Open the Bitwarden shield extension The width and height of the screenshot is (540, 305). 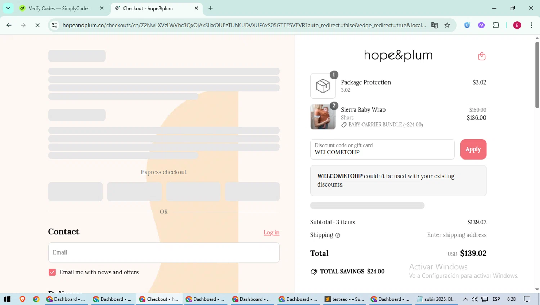pos(467,25)
